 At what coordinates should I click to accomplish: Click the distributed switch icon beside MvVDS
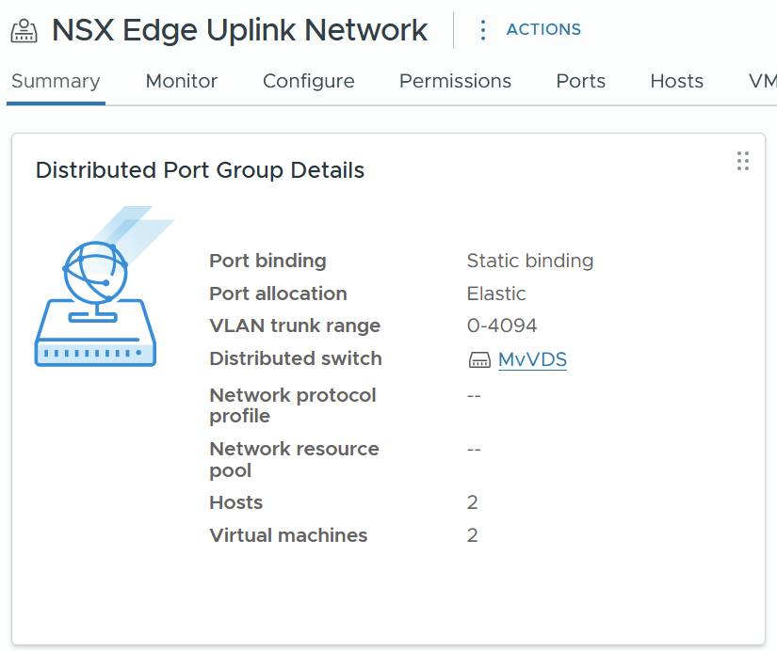479,360
